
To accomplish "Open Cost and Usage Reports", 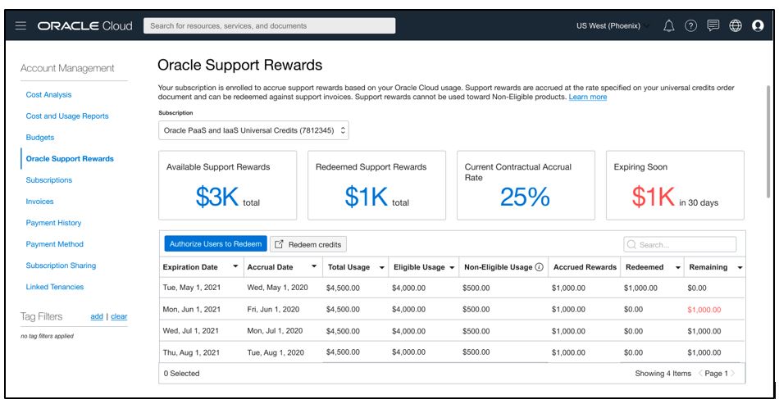I will 67,116.
